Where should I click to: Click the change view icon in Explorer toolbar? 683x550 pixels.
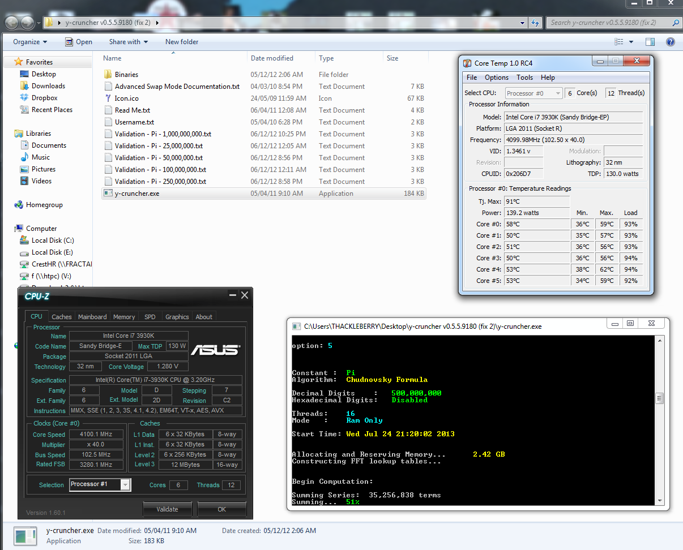pos(618,42)
